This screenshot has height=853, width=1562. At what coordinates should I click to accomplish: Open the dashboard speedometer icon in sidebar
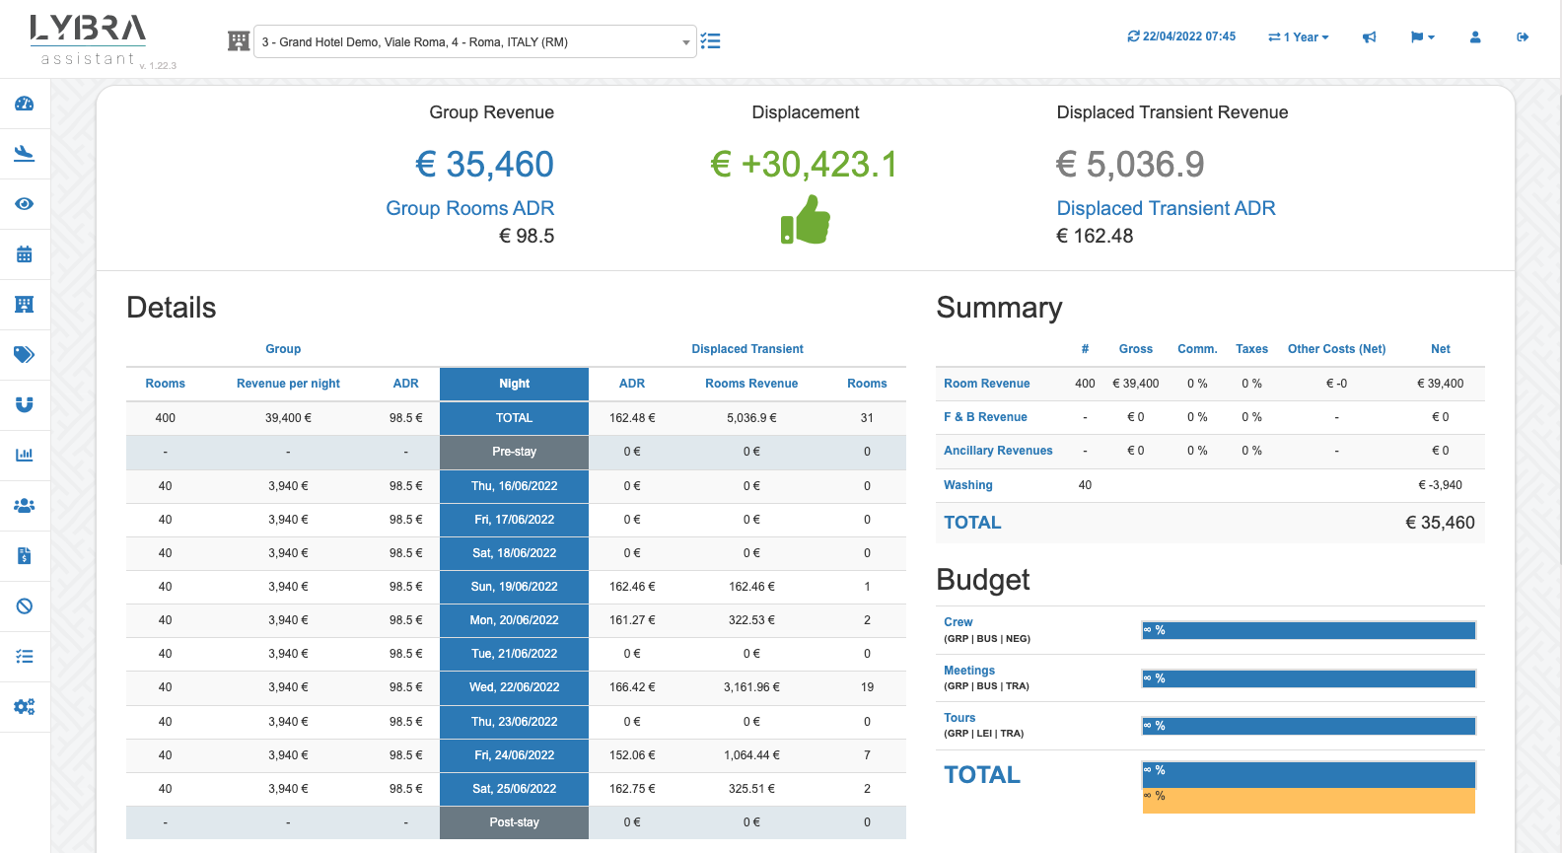tap(25, 104)
